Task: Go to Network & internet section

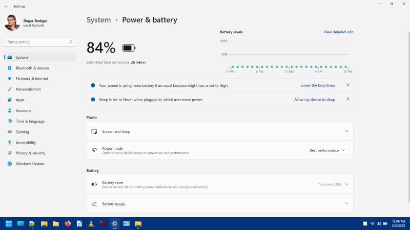Action: 32,79
